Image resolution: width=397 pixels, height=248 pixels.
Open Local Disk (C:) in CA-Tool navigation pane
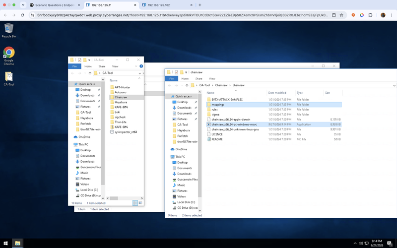(89, 190)
